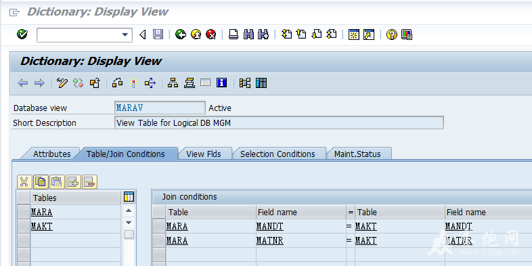
Task: Click the Print icon
Action: [234, 35]
